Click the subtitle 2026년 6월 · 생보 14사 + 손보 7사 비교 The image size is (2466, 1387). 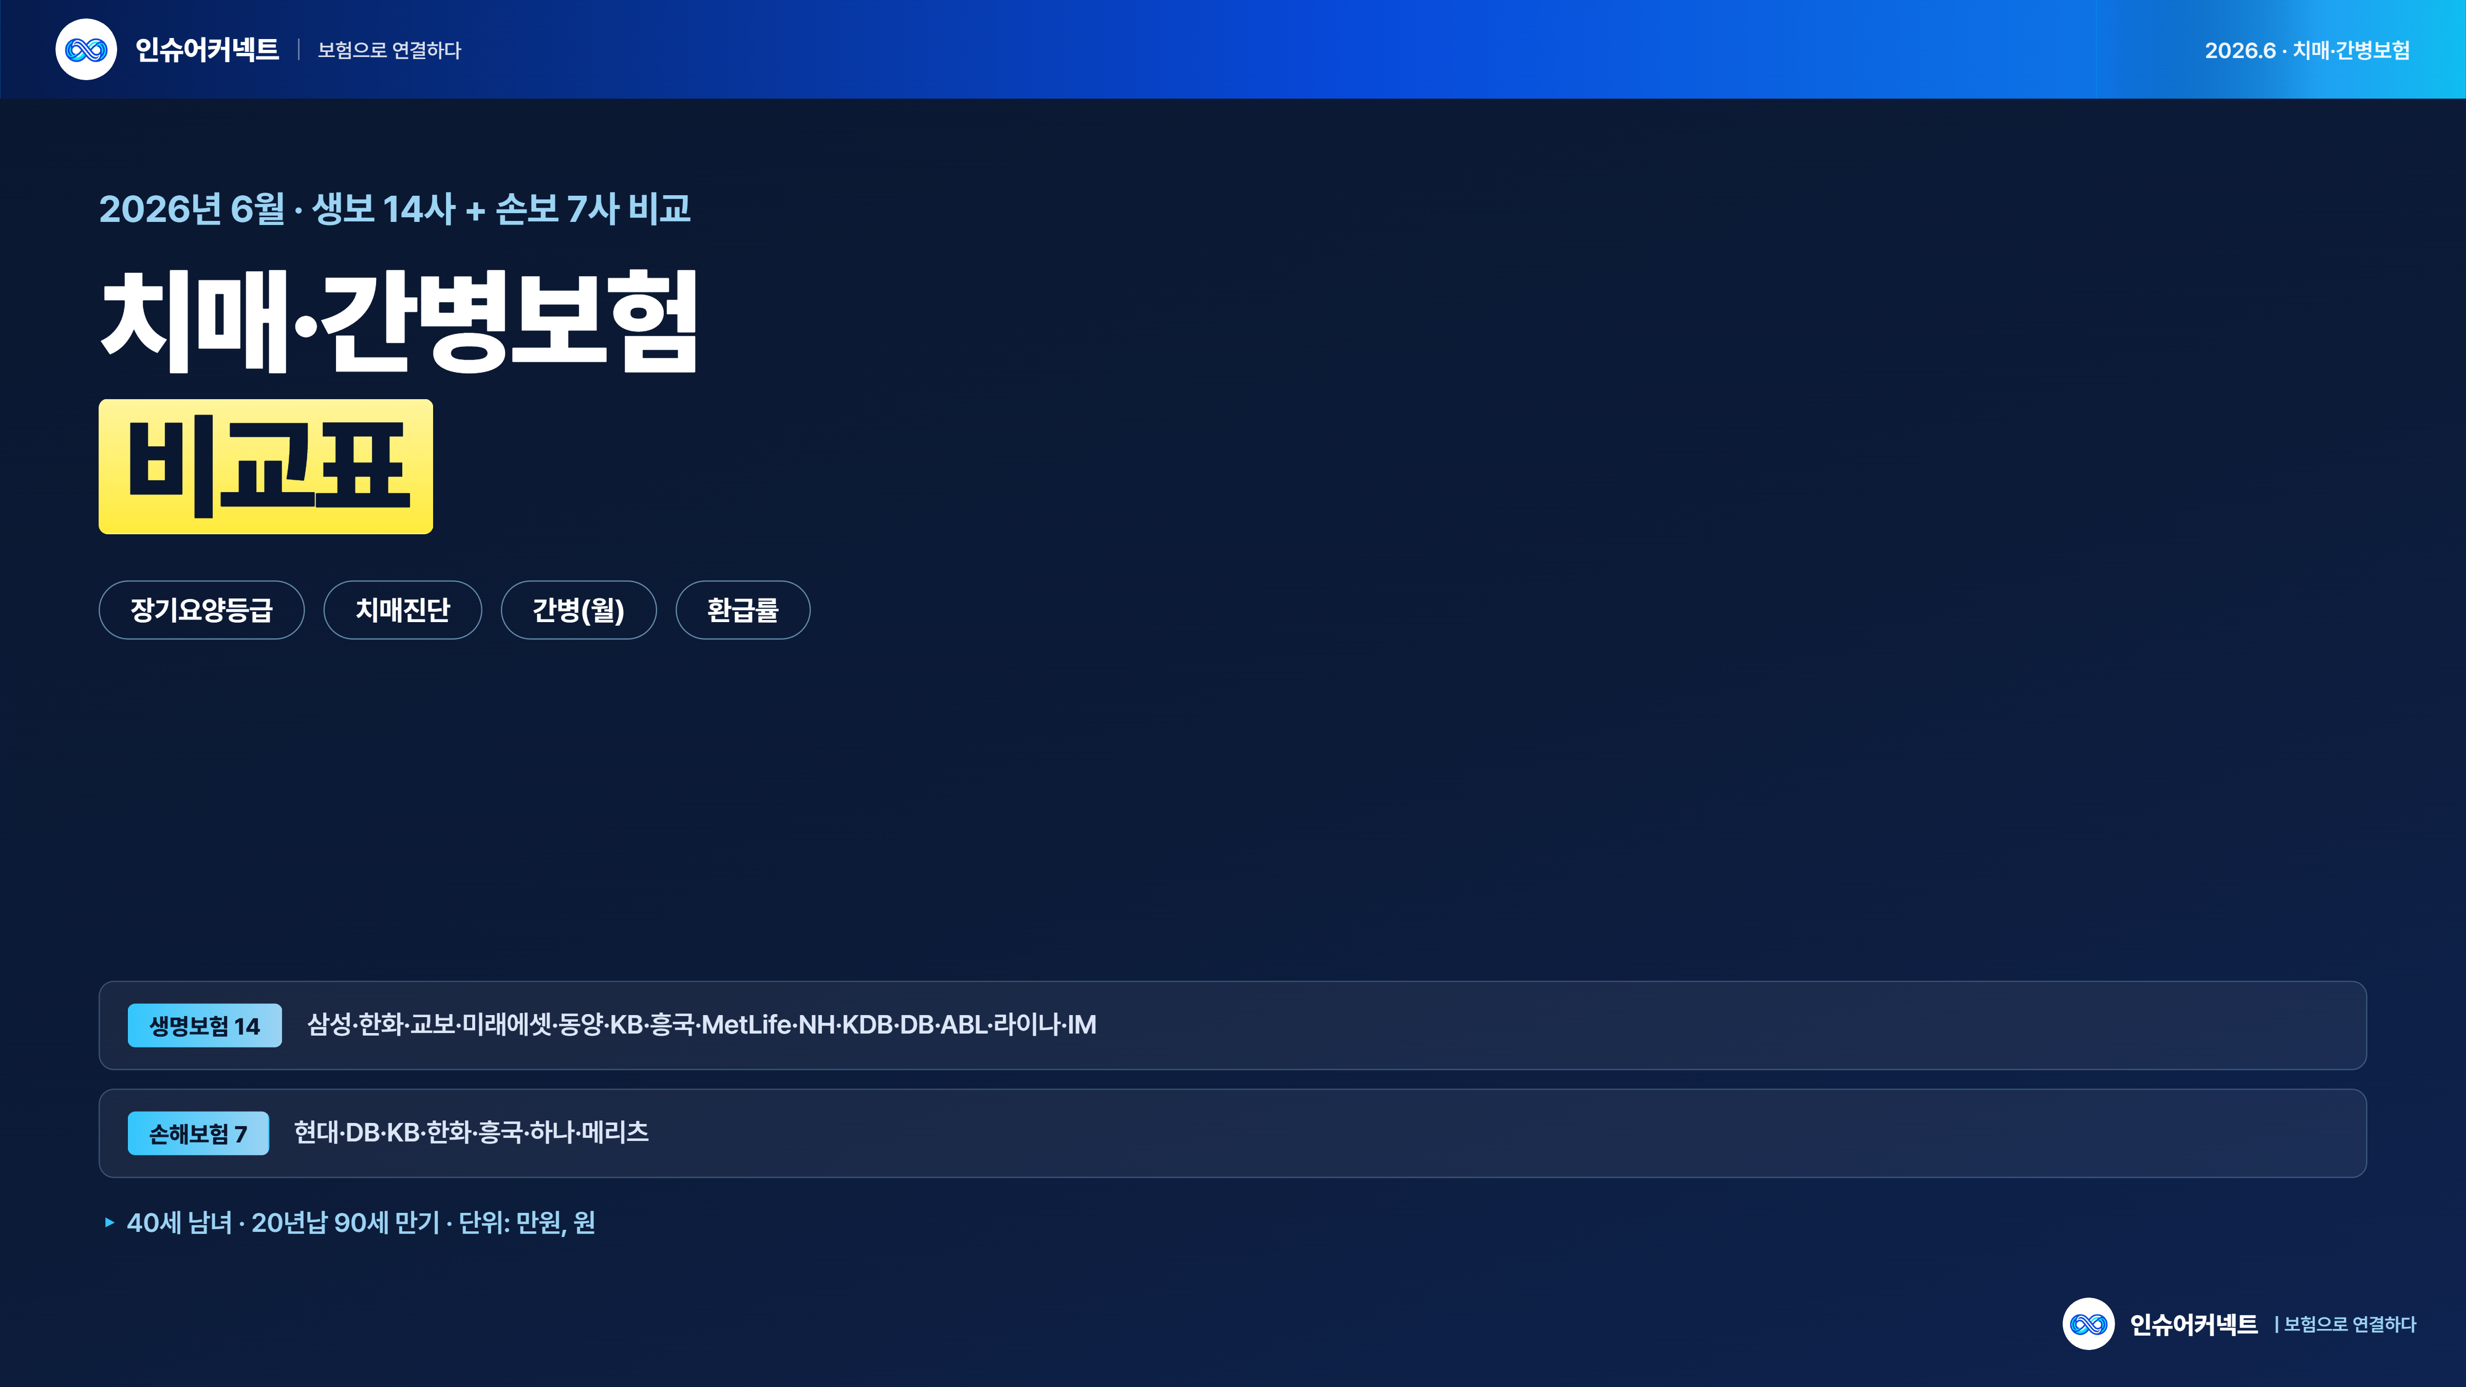(395, 209)
